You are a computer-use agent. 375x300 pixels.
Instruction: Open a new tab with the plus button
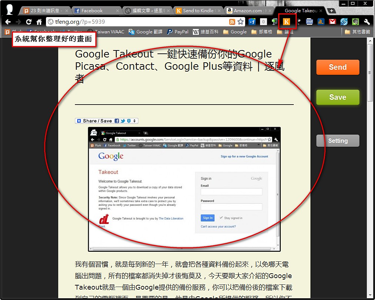pos(332,11)
